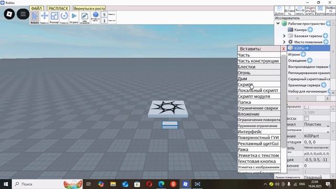Click the delete button in explorer toolbar
This screenshot has height=189, width=336.
click(310, 10)
